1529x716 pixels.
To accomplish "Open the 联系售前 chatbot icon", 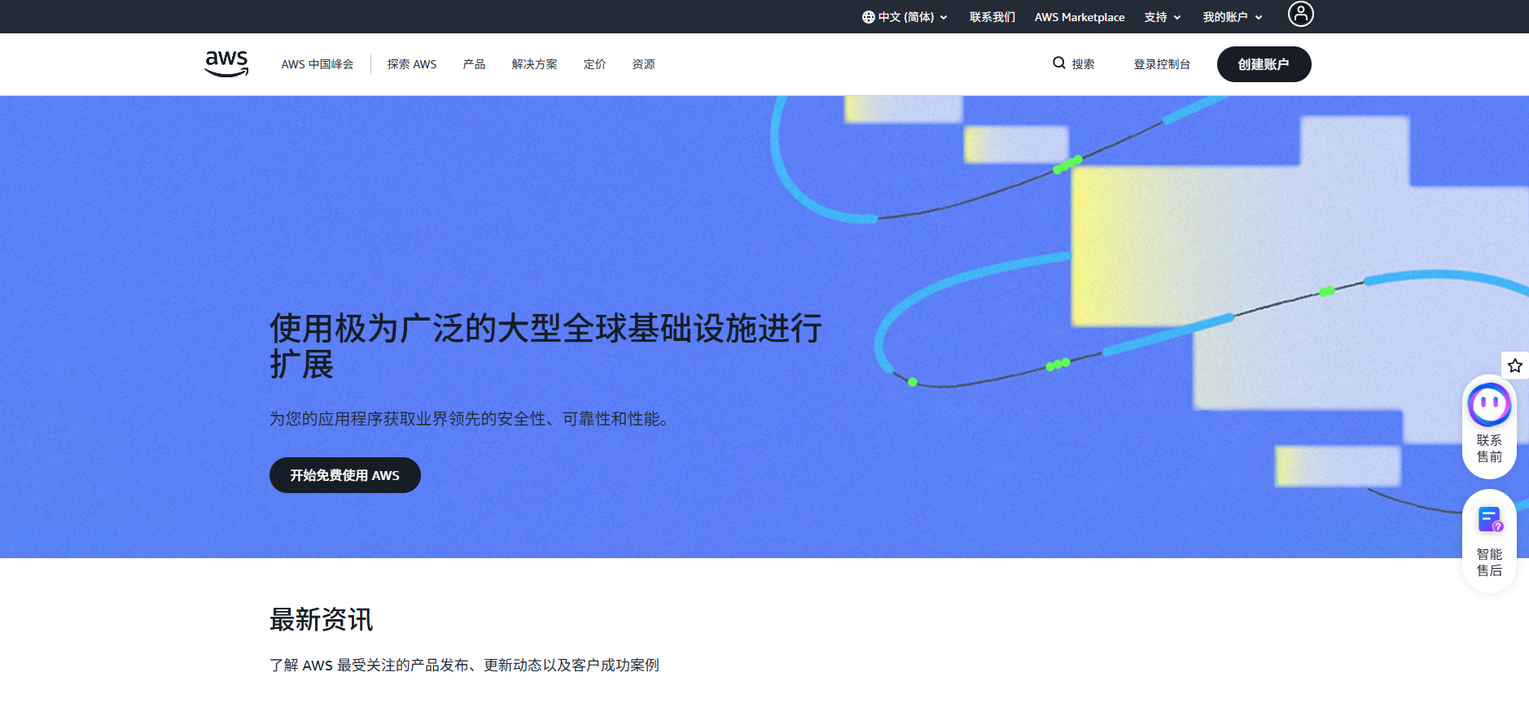I will click(x=1489, y=426).
